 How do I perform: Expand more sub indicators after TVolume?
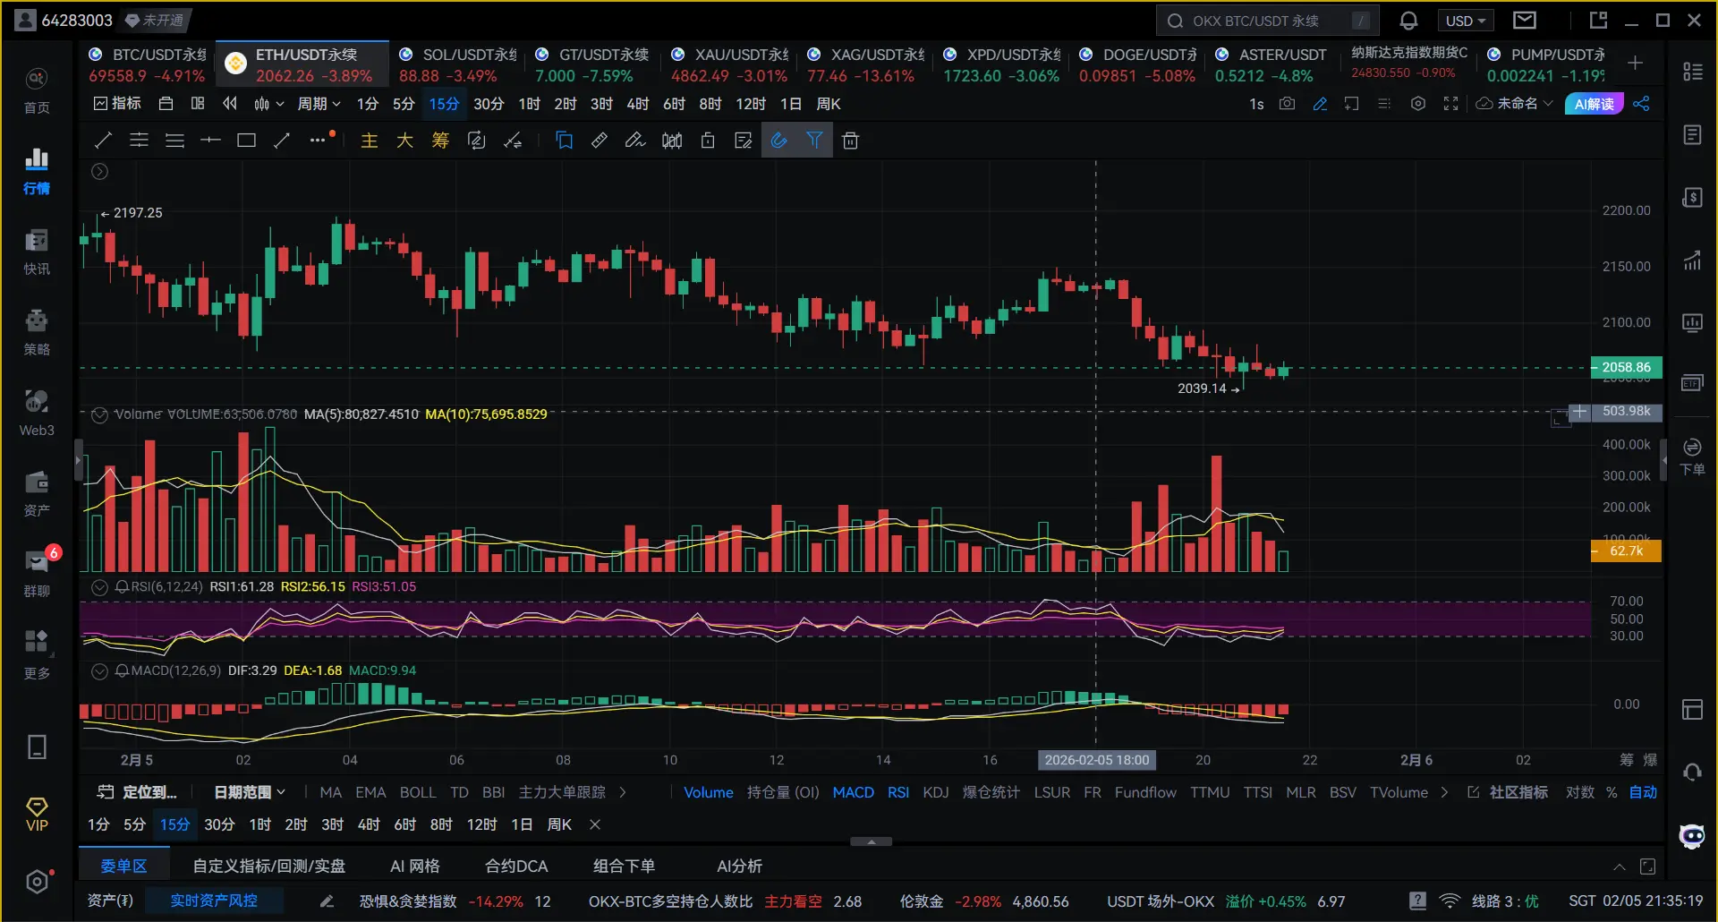pyautogui.click(x=1444, y=792)
